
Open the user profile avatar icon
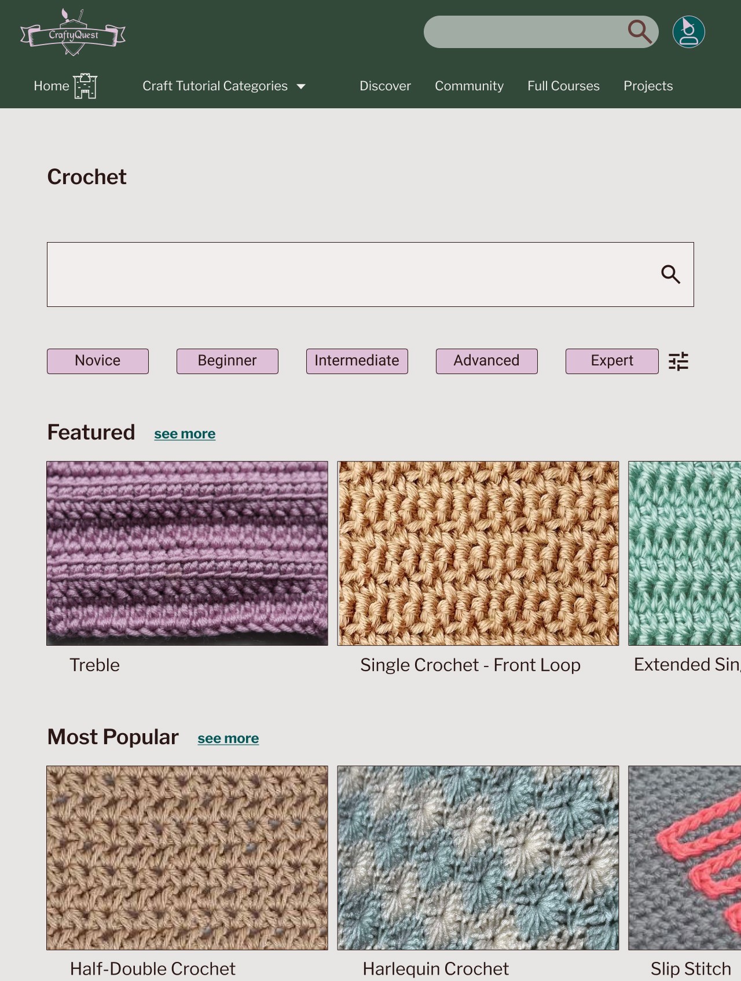click(688, 31)
